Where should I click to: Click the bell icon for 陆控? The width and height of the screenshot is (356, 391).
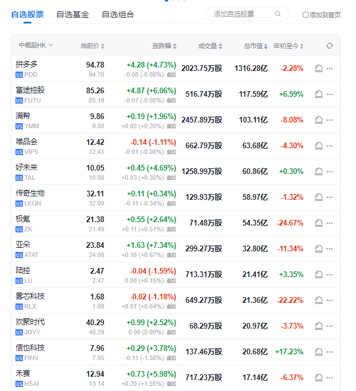[x=319, y=275]
